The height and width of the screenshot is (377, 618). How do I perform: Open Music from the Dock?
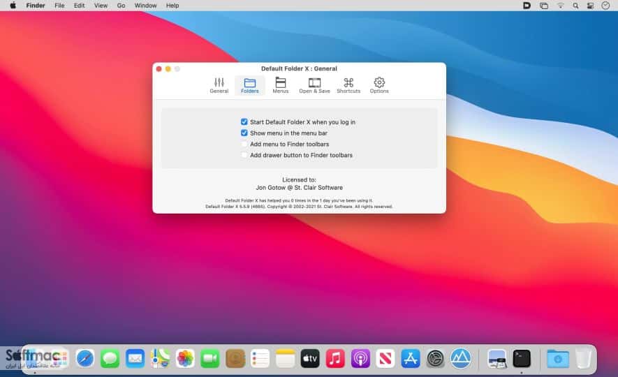click(x=335, y=358)
